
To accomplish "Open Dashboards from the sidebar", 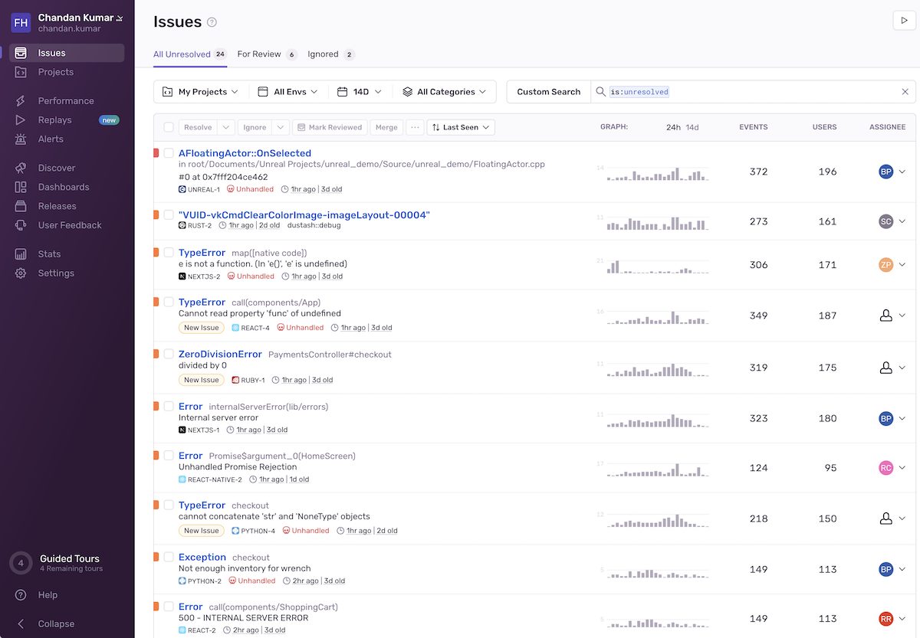I will click(x=63, y=187).
